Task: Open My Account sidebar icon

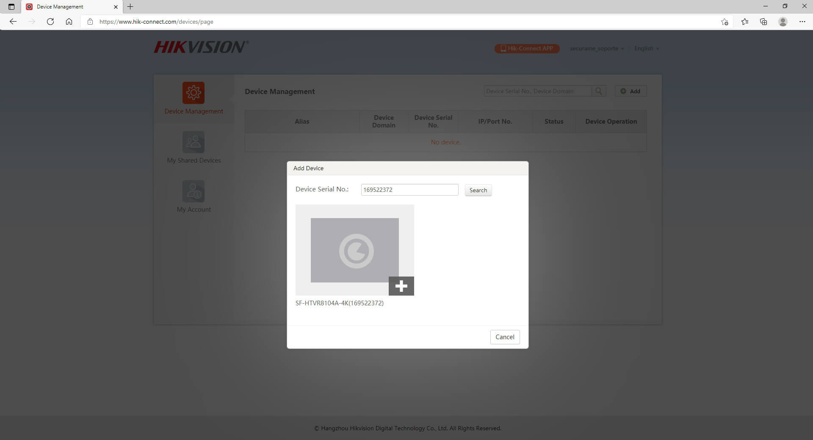Action: pos(194,191)
